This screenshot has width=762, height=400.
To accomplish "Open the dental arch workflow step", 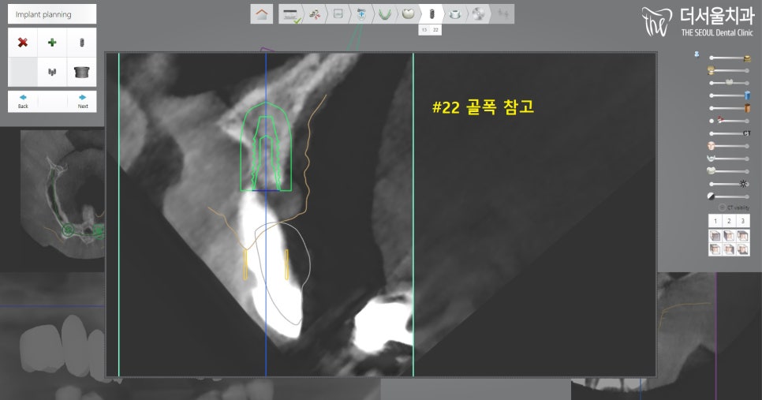I will (386, 13).
